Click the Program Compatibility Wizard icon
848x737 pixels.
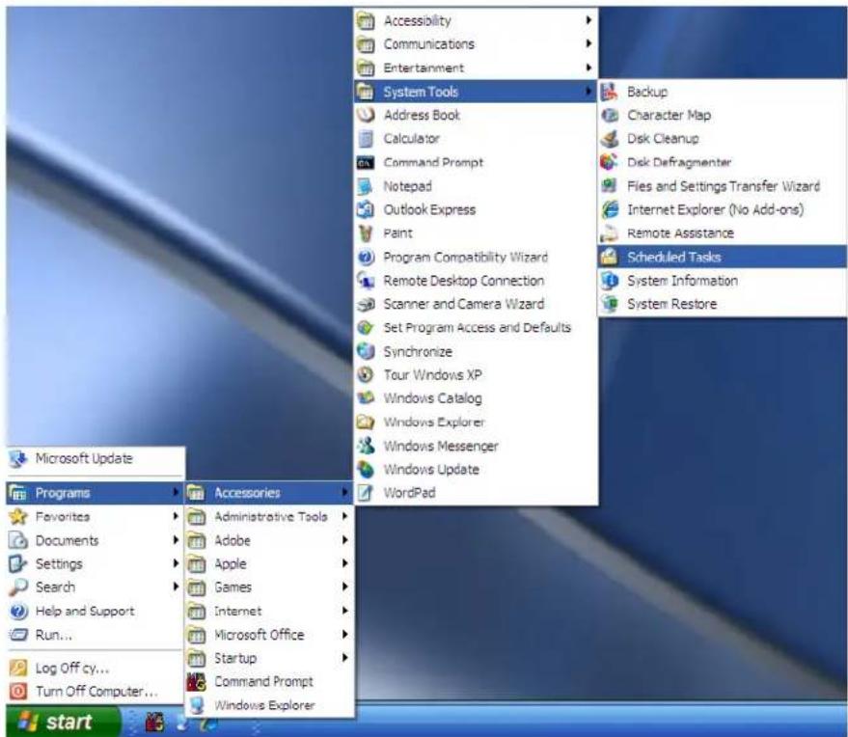(367, 257)
